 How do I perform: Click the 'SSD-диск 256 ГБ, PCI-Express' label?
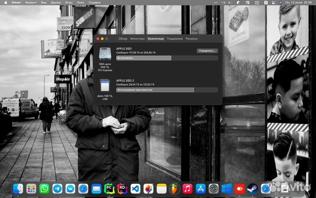(x=105, y=67)
